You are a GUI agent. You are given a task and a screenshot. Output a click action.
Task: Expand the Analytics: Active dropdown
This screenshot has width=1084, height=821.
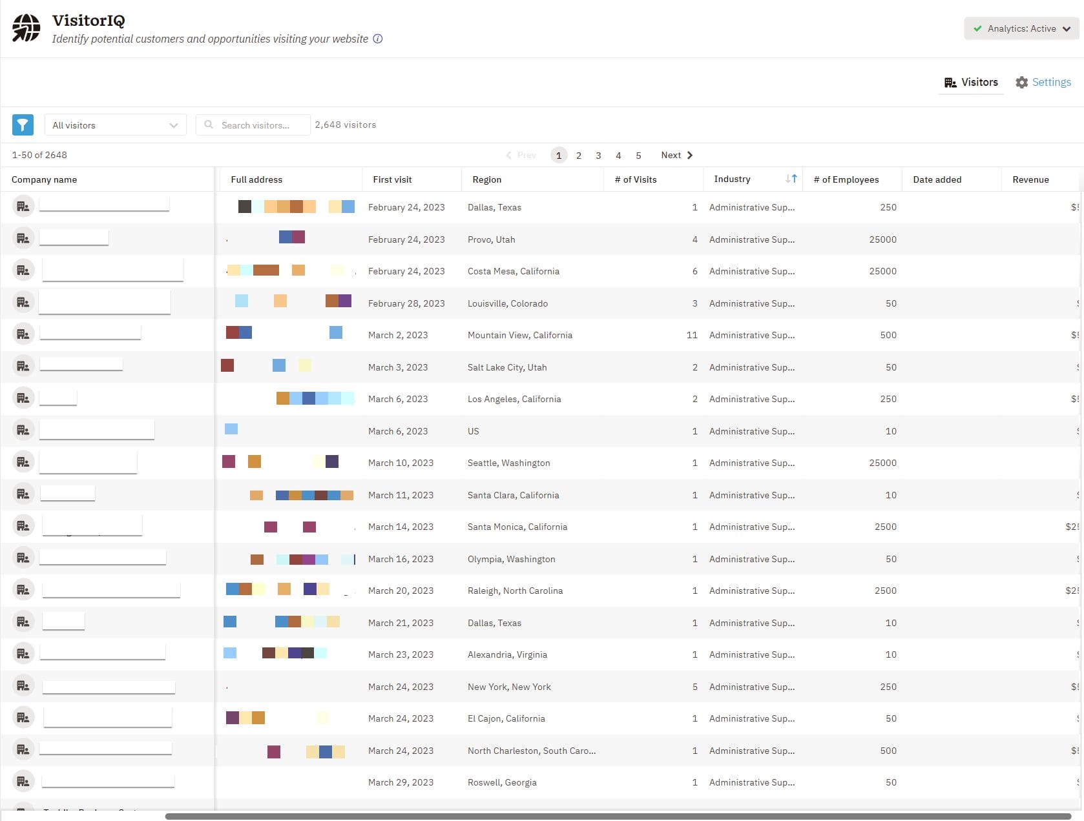(x=1067, y=28)
